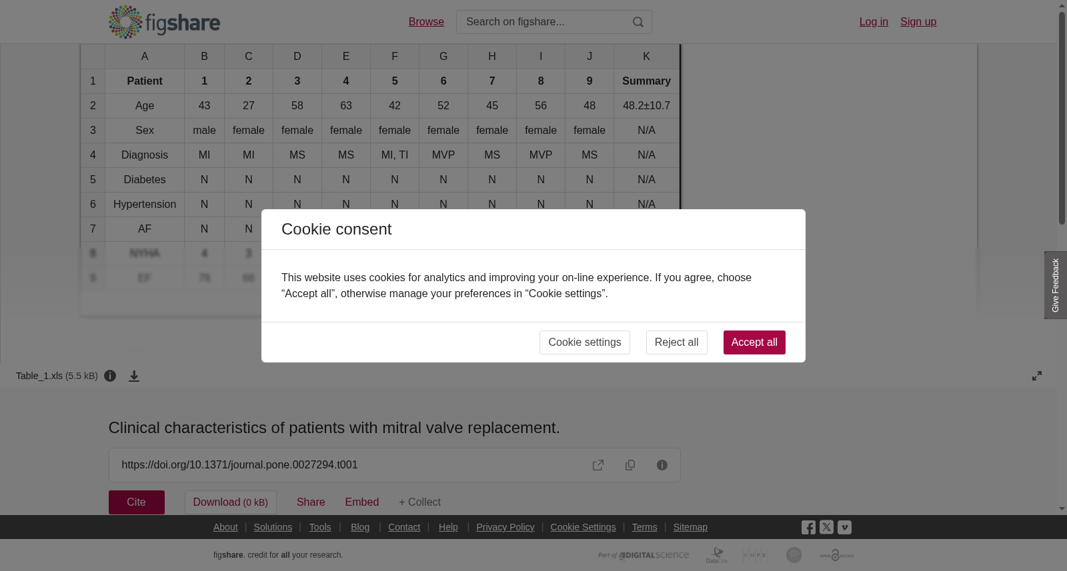Reject all cookies
Image resolution: width=1067 pixels, height=571 pixels.
[677, 342]
